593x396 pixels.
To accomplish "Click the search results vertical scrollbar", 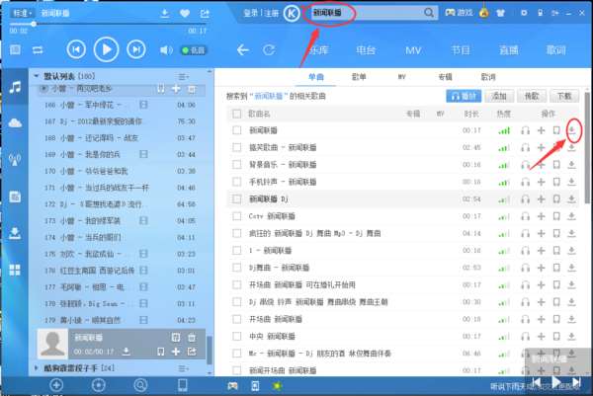I will 586,147.
